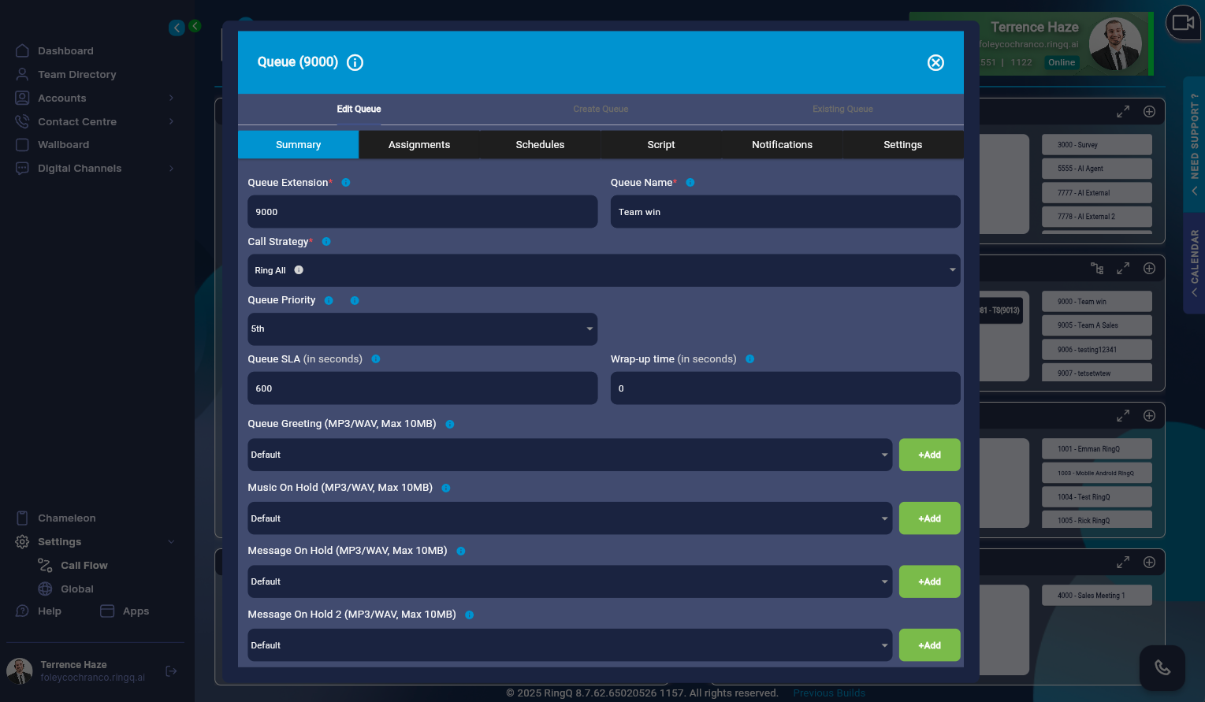
Task: Change Queue Priority via its dropdown
Action: [422, 329]
